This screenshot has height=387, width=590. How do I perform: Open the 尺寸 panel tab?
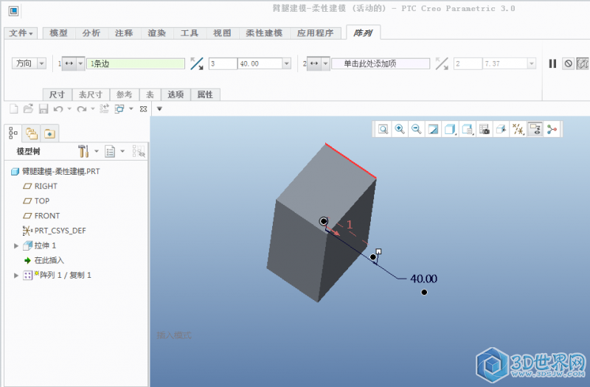tap(58, 95)
